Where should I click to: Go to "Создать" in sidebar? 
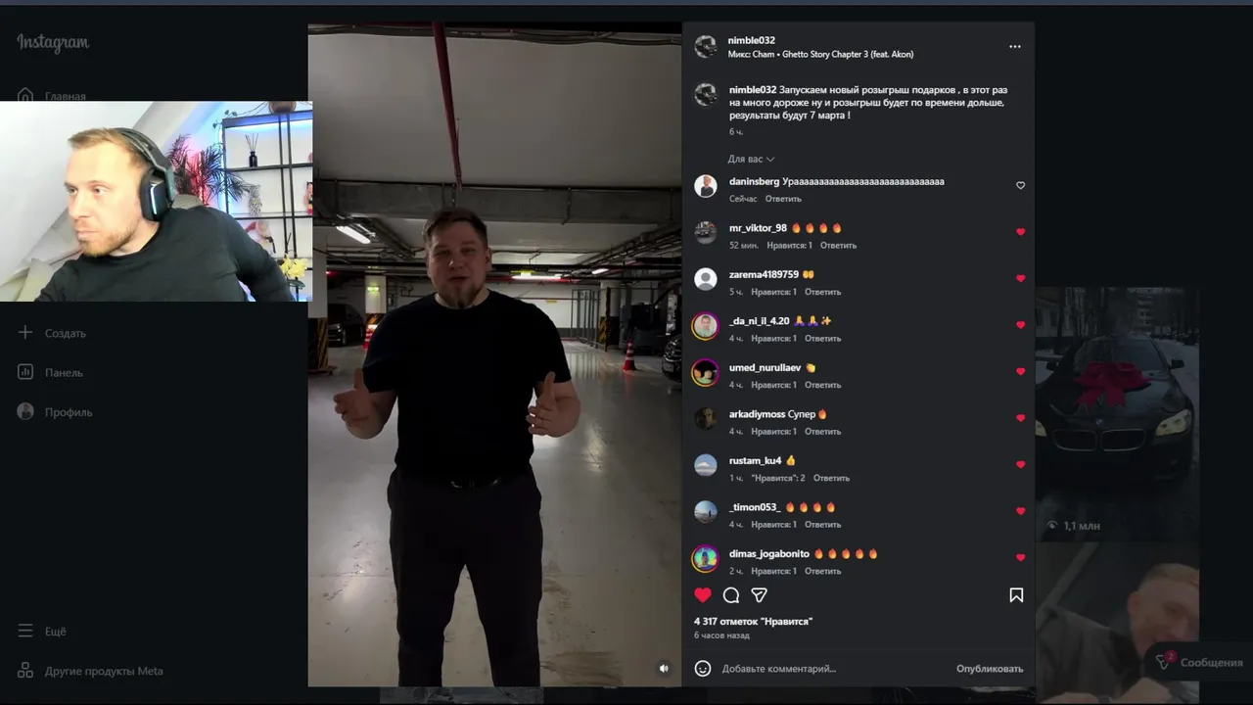[x=52, y=333]
